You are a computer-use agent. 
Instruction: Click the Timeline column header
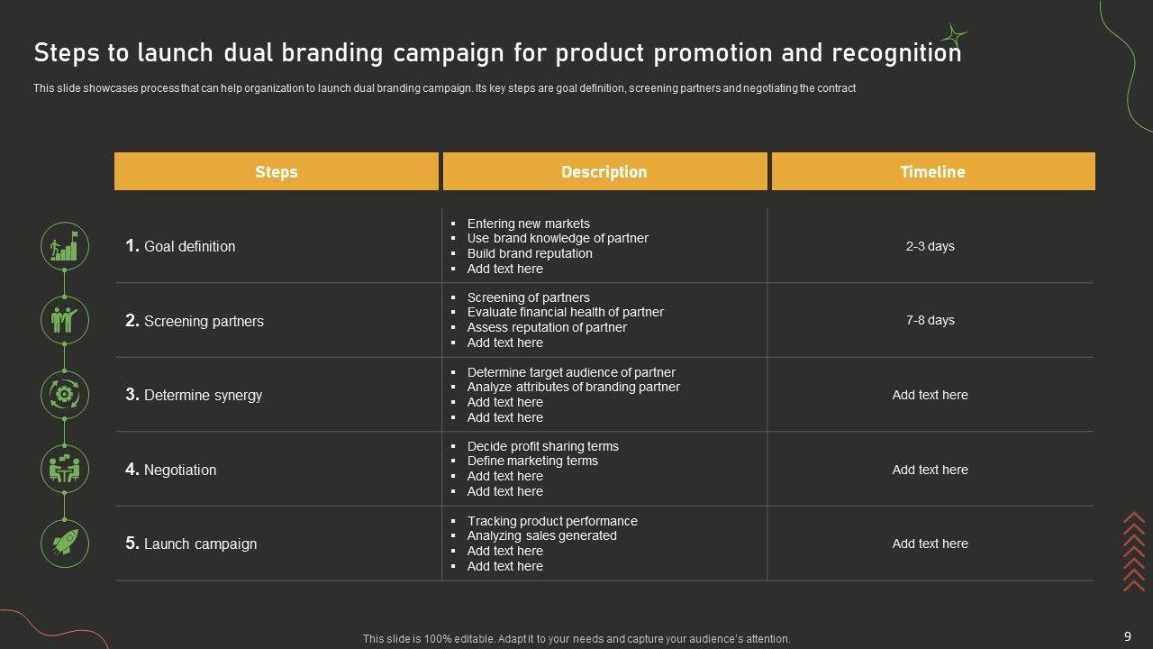tap(932, 171)
